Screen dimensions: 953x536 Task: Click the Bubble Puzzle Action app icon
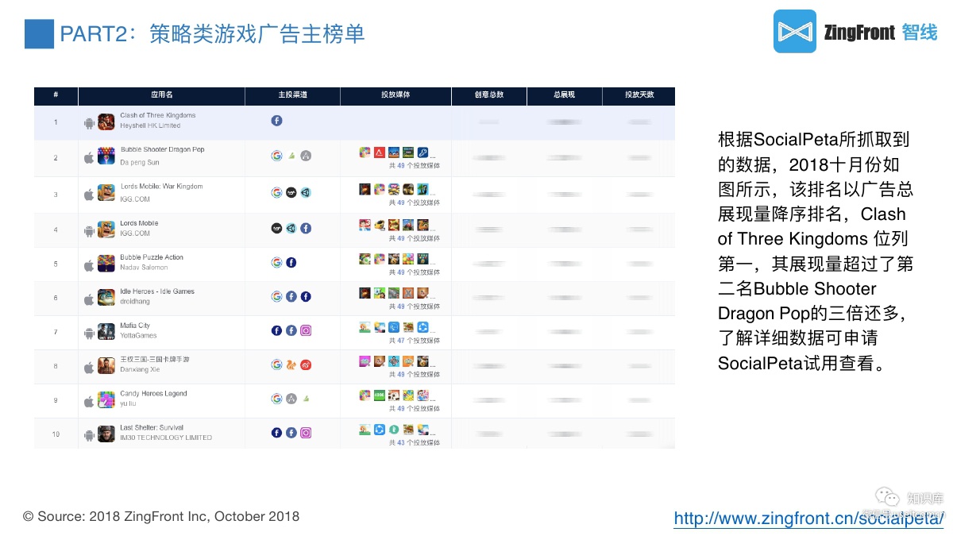tap(106, 264)
